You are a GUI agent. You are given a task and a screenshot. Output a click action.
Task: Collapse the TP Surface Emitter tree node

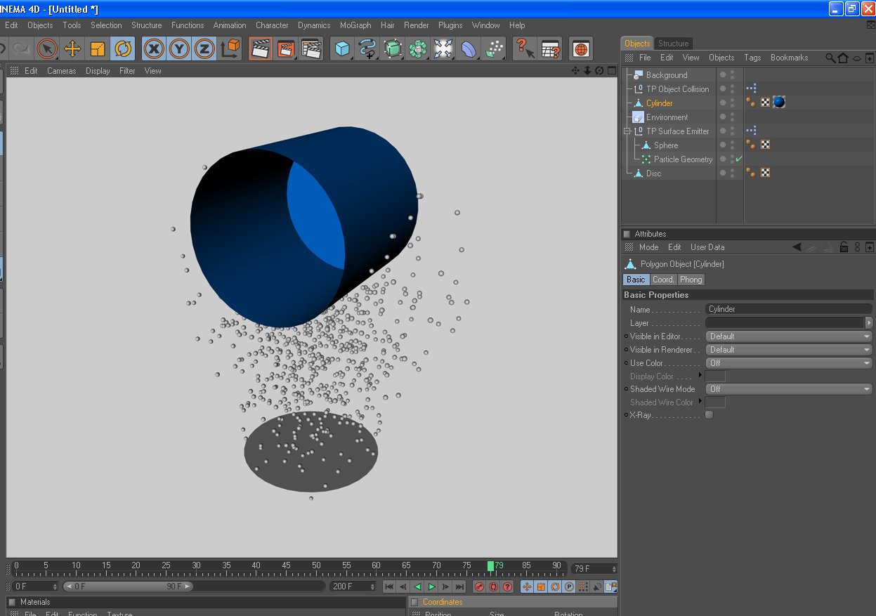(x=627, y=131)
